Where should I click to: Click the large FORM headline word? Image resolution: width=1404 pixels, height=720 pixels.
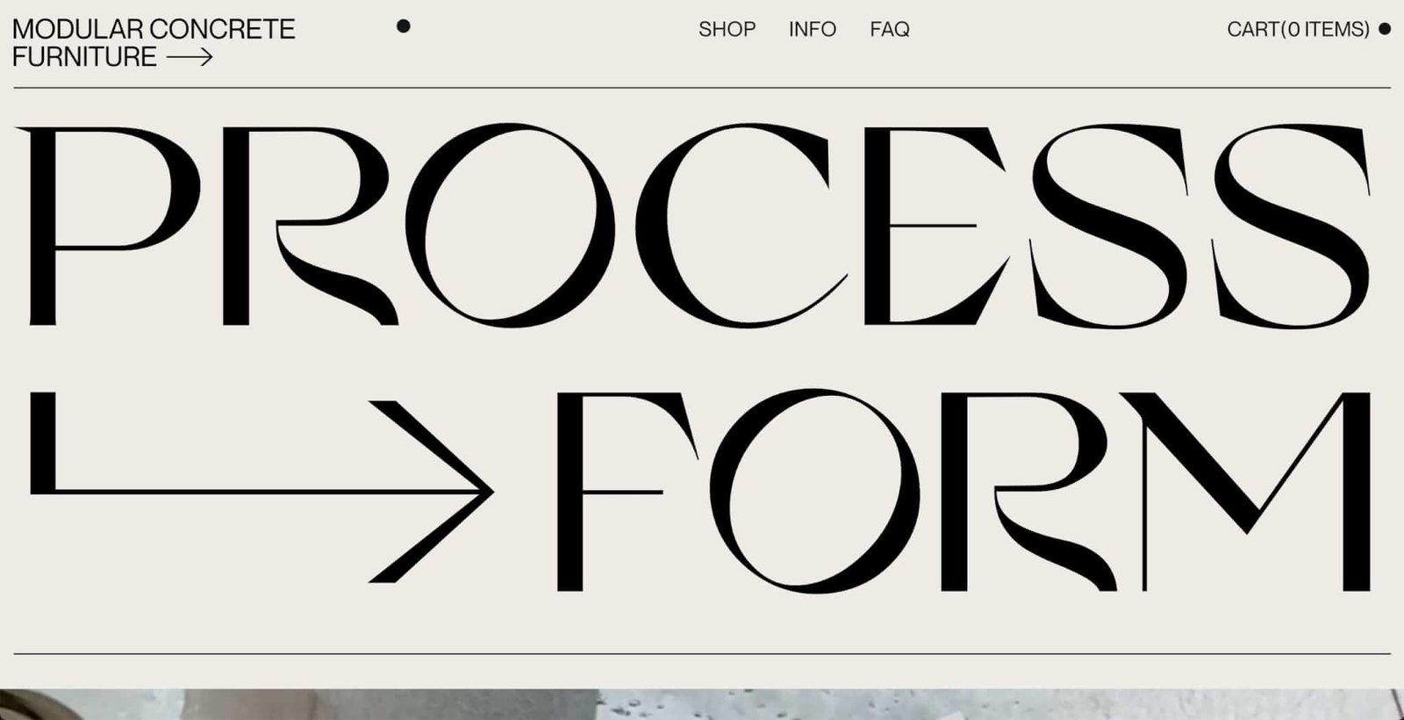click(x=963, y=491)
